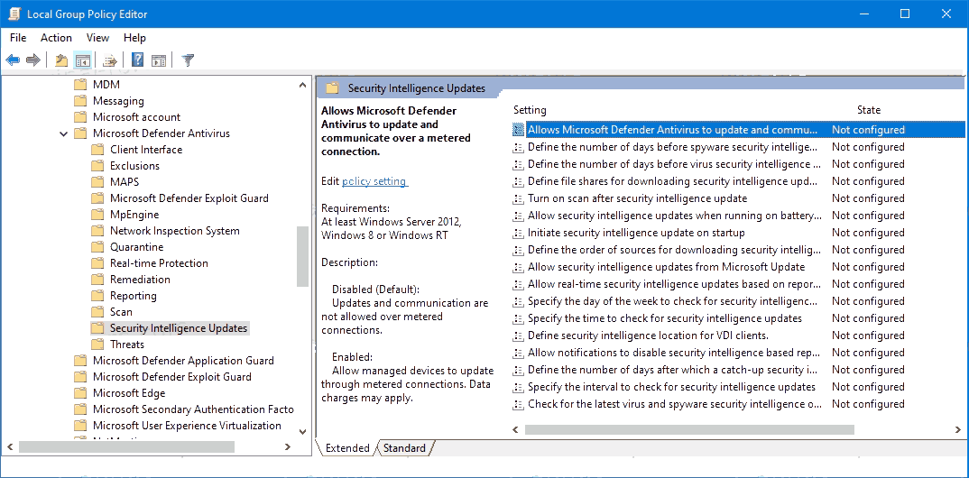Switch to the Standard tab
This screenshot has width=969, height=478.
click(404, 448)
